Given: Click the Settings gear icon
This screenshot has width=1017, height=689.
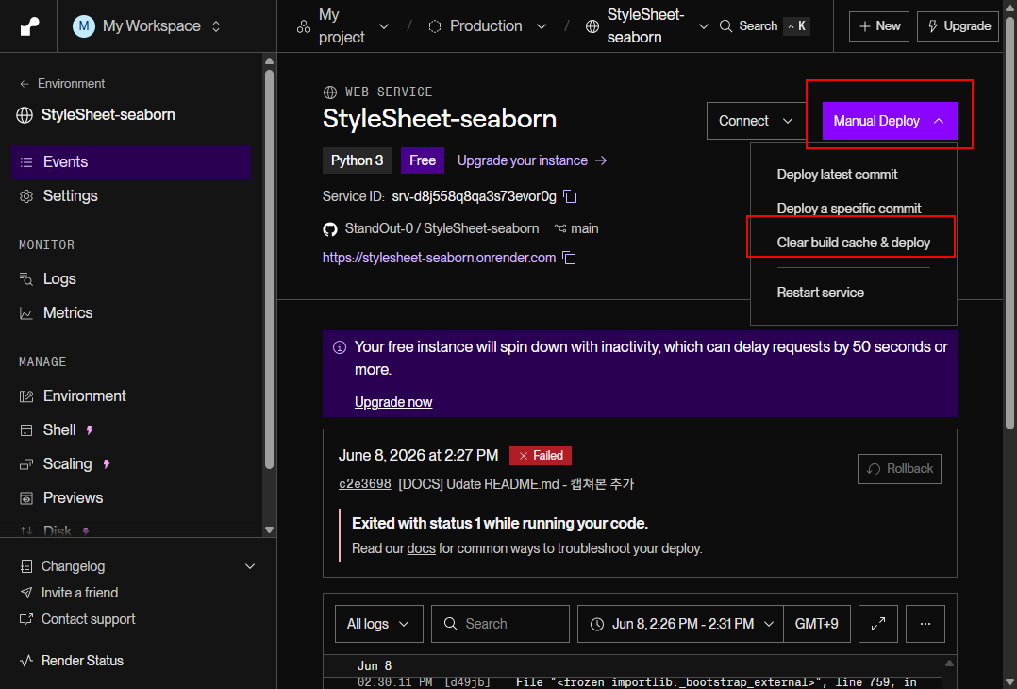Looking at the screenshot, I should tap(26, 196).
